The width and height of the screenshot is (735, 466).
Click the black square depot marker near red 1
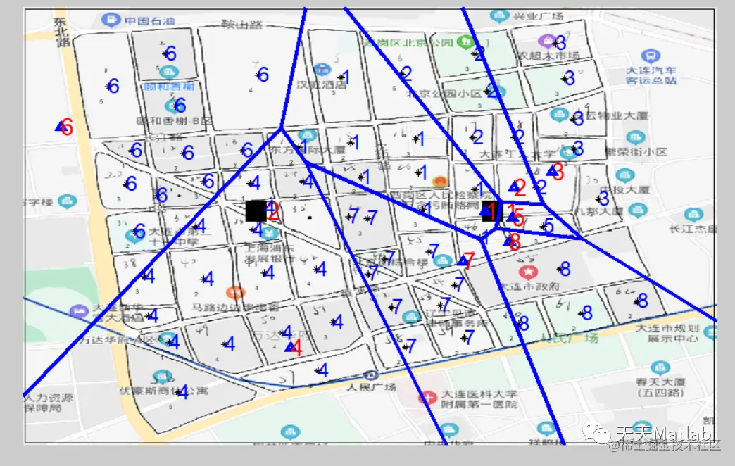(x=491, y=211)
